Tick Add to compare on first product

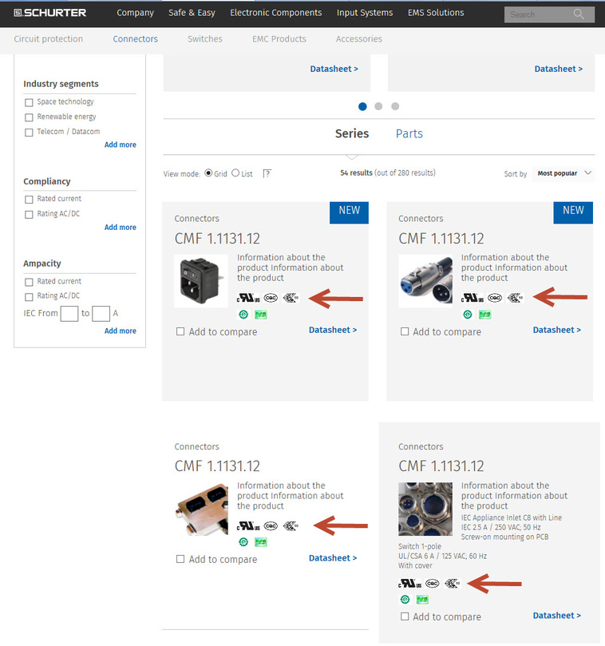(x=180, y=331)
